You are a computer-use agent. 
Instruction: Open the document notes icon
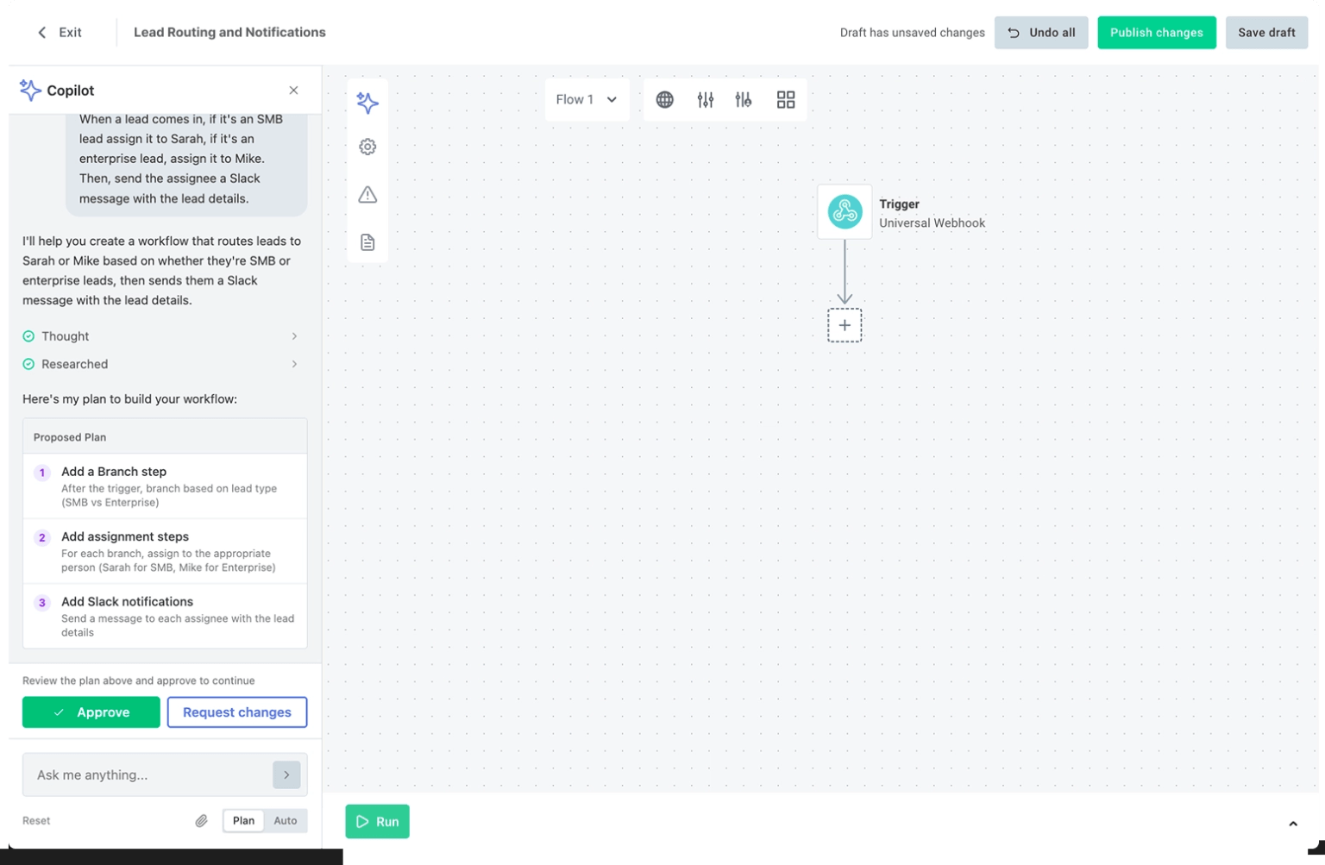click(x=367, y=242)
